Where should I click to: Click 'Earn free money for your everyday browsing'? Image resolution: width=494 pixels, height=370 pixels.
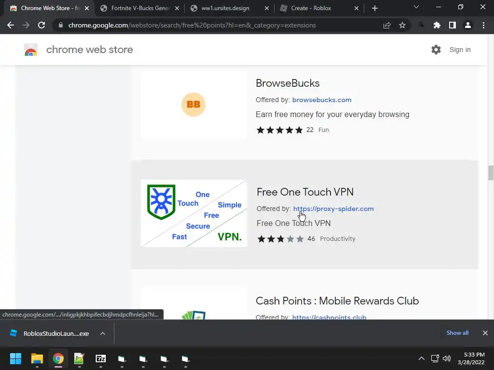[x=332, y=115]
